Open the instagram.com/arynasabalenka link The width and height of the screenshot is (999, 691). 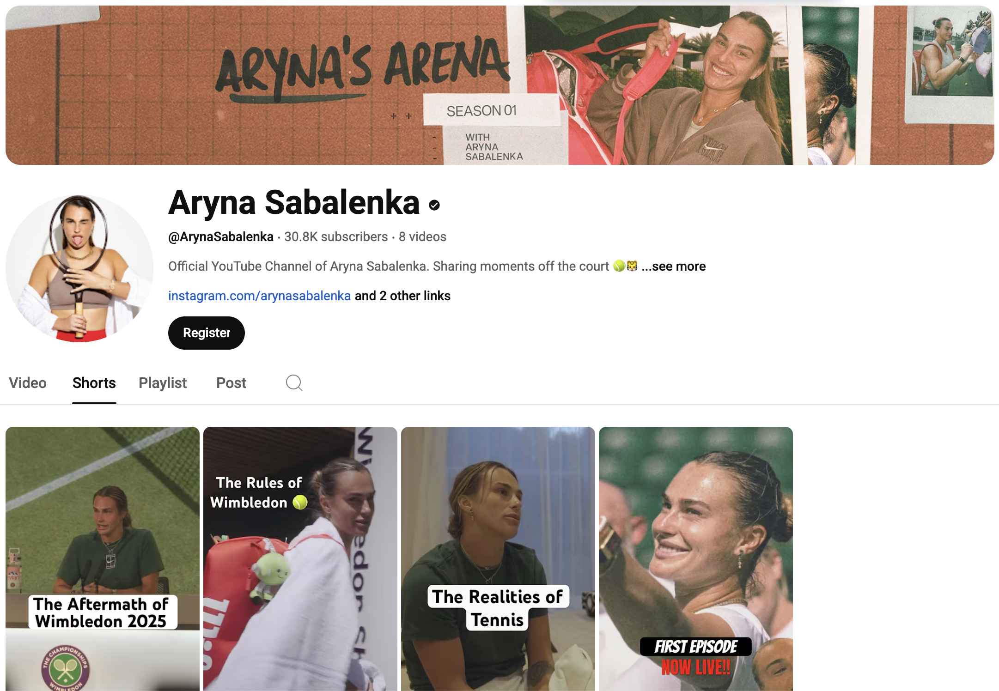point(259,296)
